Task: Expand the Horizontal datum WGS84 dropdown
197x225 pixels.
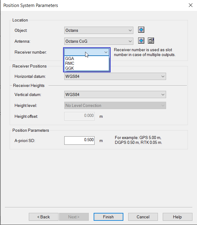Action: [115, 76]
